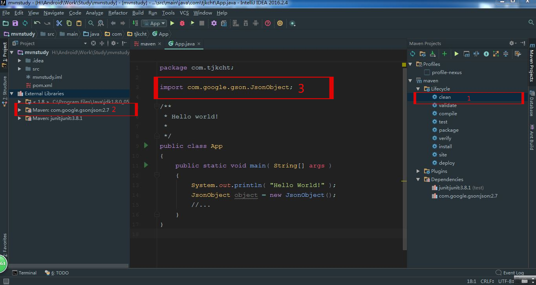Reimport all Maven projects icon
The width and height of the screenshot is (536, 285).
(x=412, y=54)
